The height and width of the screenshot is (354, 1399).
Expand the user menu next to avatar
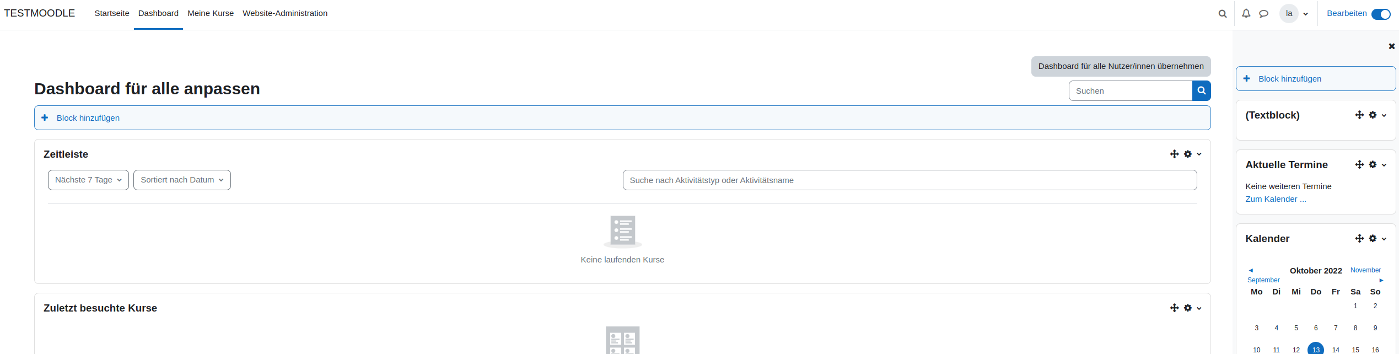click(1305, 14)
